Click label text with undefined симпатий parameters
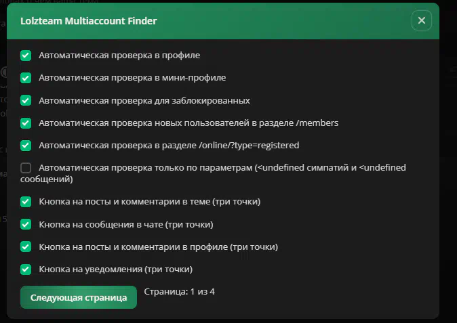 (x=213, y=173)
